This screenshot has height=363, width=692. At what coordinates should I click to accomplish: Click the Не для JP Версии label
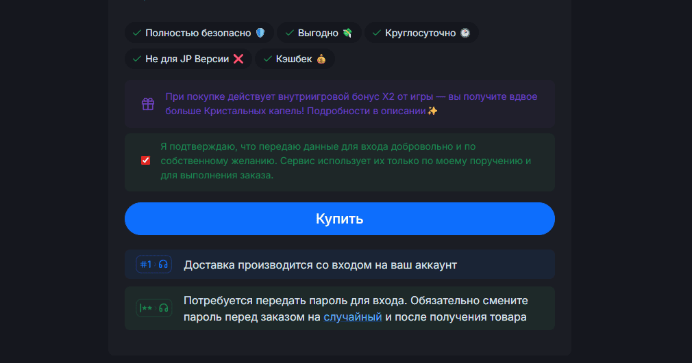187,59
